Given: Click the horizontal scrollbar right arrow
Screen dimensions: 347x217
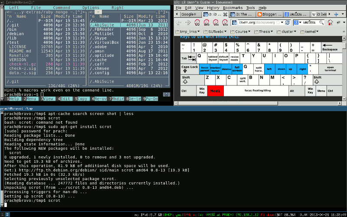Looking at the screenshot, I should coord(340,103).
